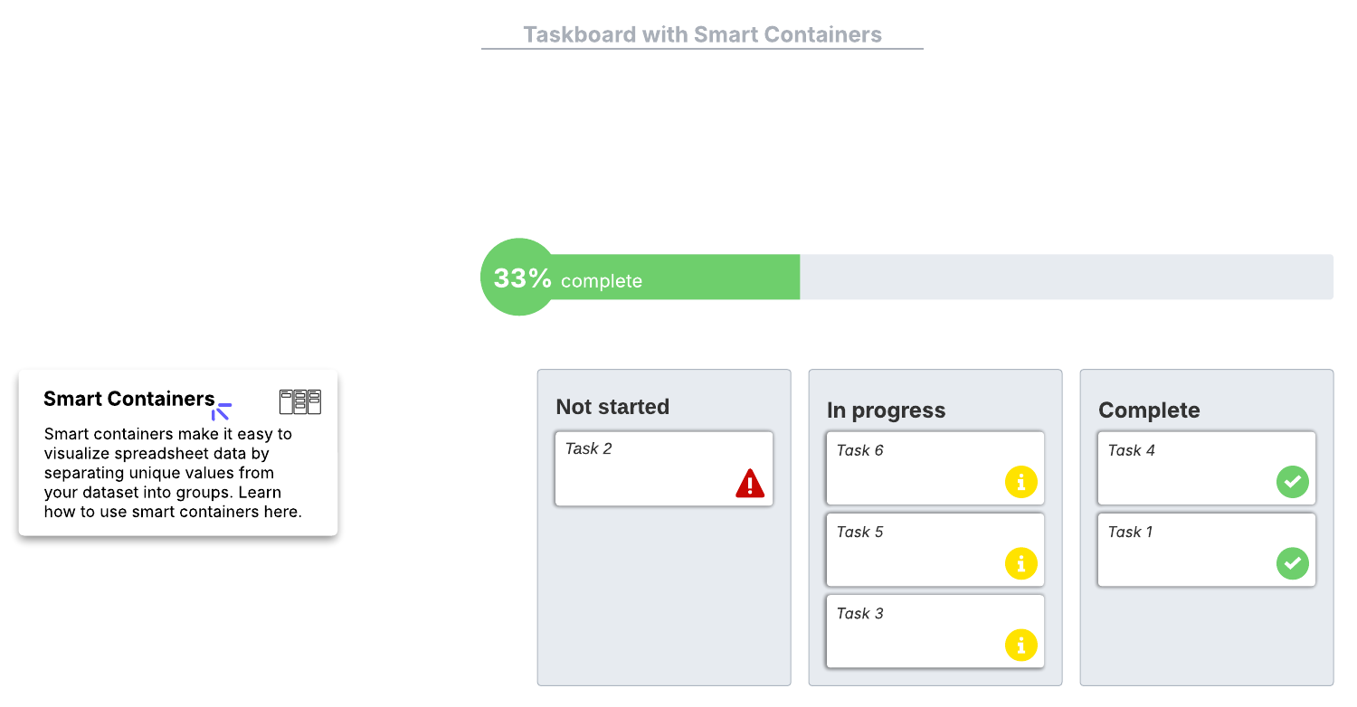Click the Complete column header

click(x=1149, y=410)
